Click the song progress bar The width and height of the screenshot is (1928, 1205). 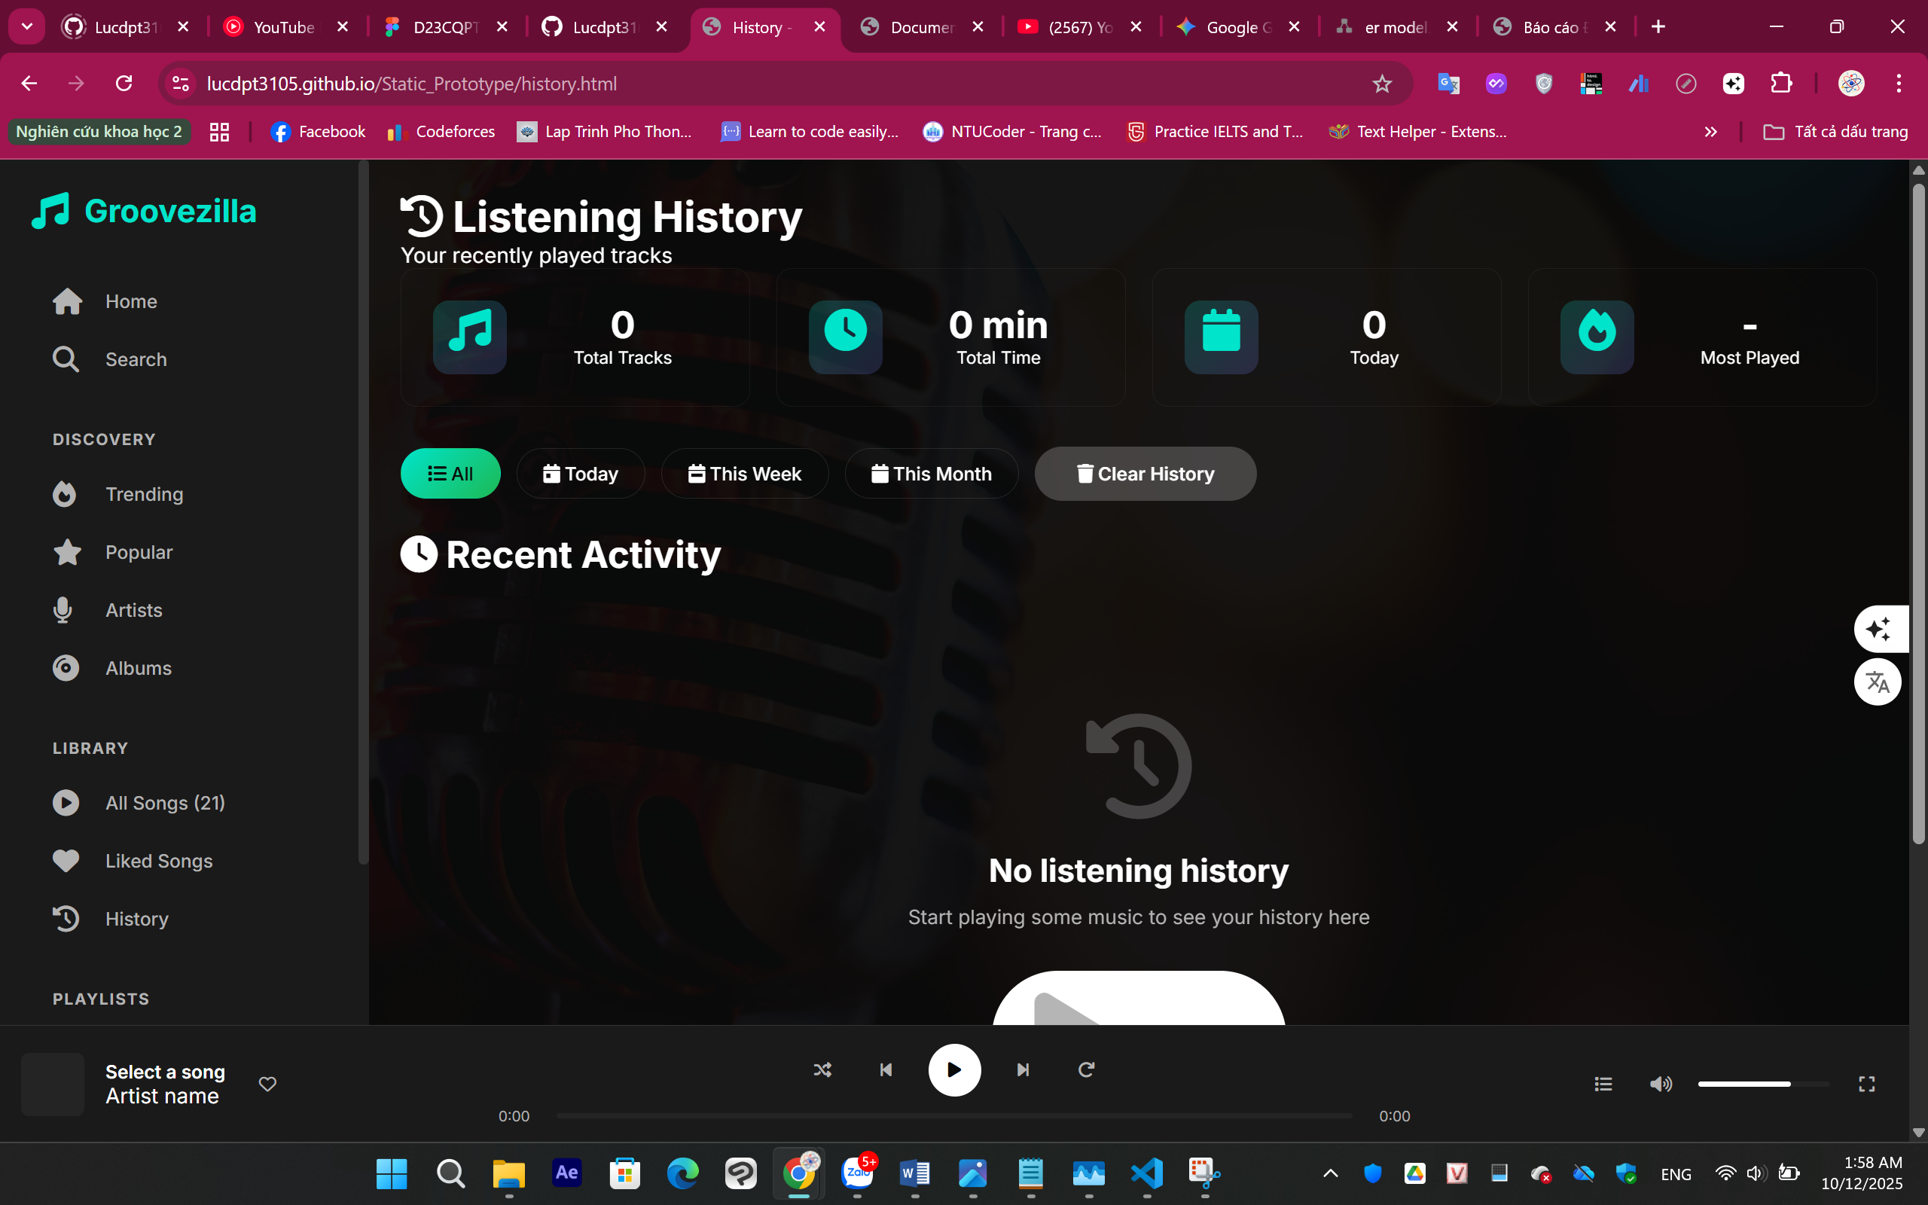click(953, 1115)
